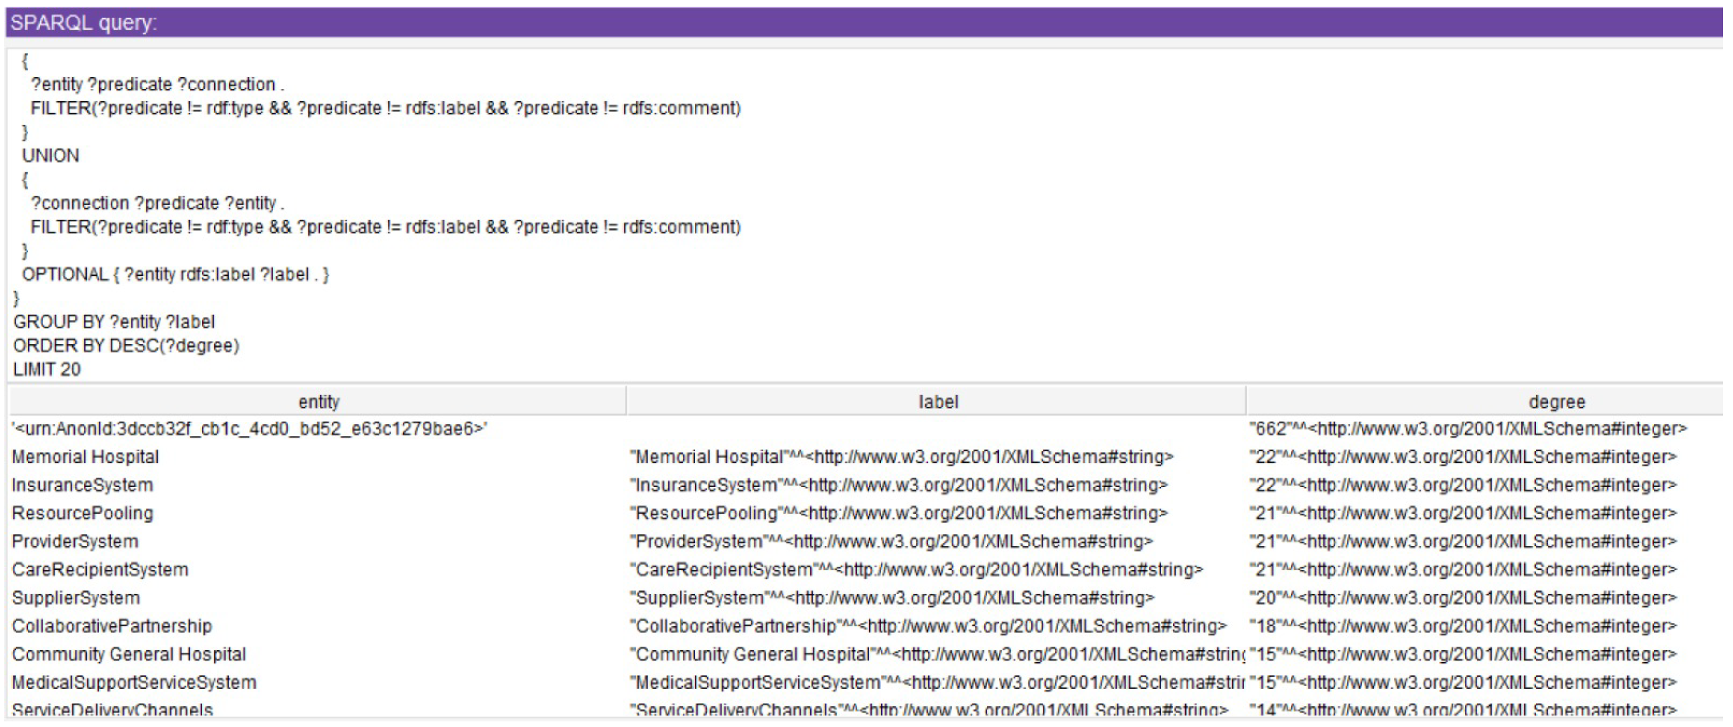This screenshot has height=727, width=1733.
Task: Click the AnonId urn entity row
Action: tap(249, 429)
